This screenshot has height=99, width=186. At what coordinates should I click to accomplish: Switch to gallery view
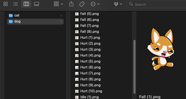point(36,4)
